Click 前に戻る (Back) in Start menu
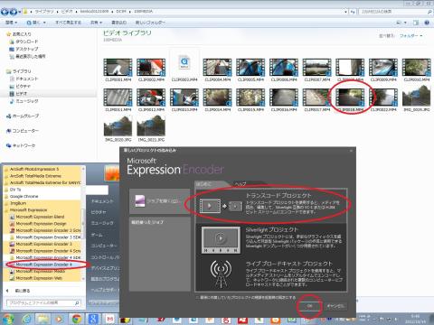The width and height of the screenshot is (434, 325). 18,291
